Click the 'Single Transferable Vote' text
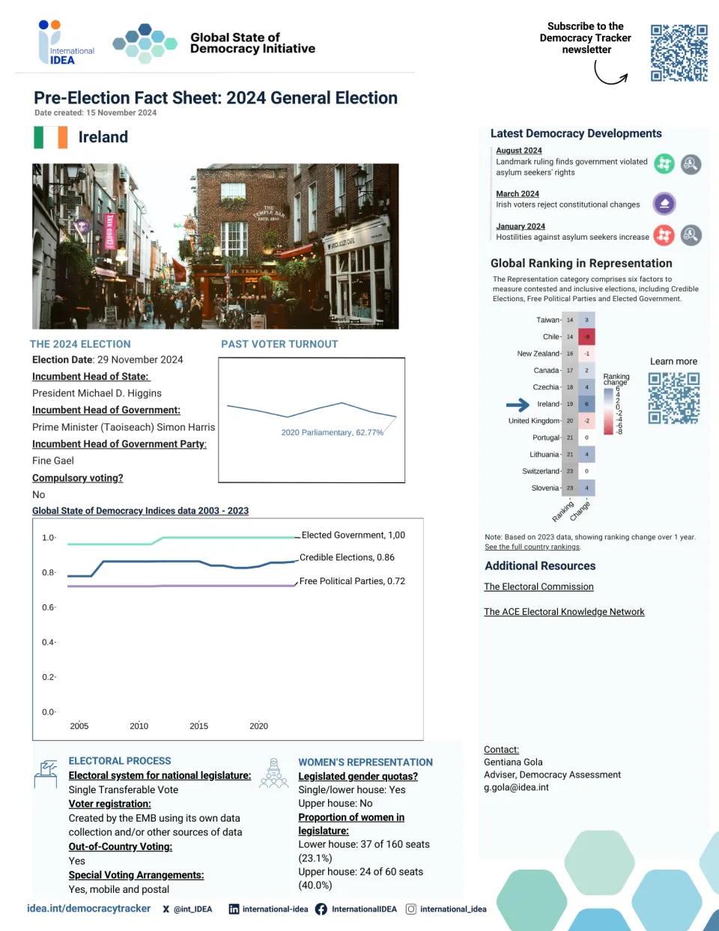Screen dimensions: 719x931 click(124, 790)
